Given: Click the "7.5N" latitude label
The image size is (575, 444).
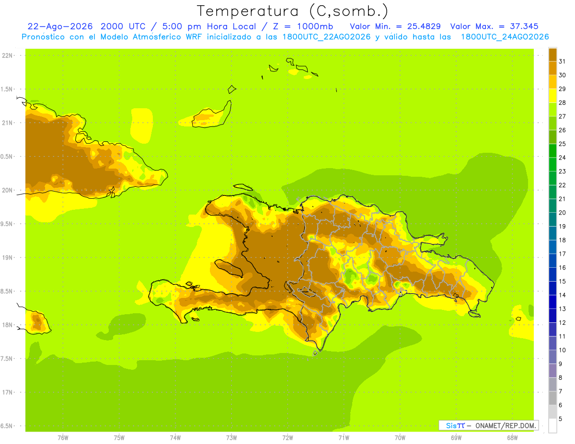Looking at the screenshot, I should 7,359.
